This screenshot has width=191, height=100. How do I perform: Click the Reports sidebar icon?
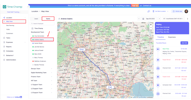click(x=4, y=47)
